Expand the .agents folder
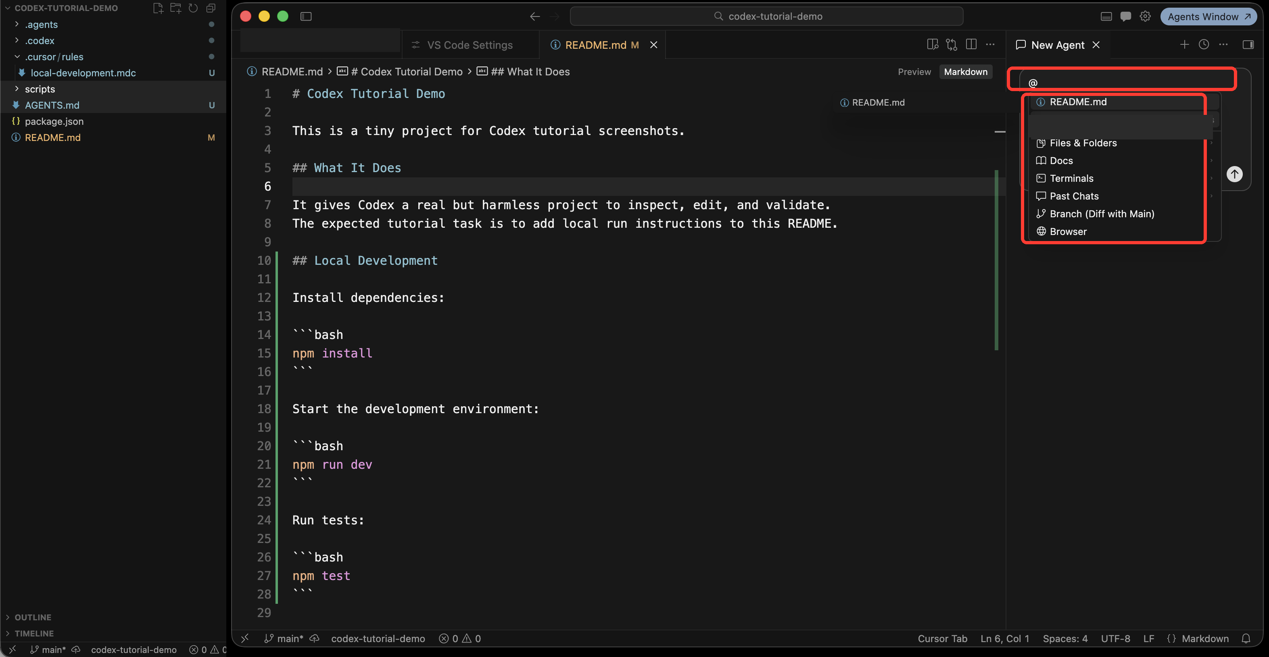Screen dimensions: 1269x657 [112, 24]
